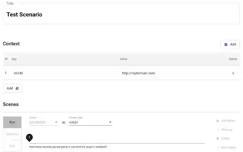Click the Key column header
243x152 pixels.
[14, 59]
